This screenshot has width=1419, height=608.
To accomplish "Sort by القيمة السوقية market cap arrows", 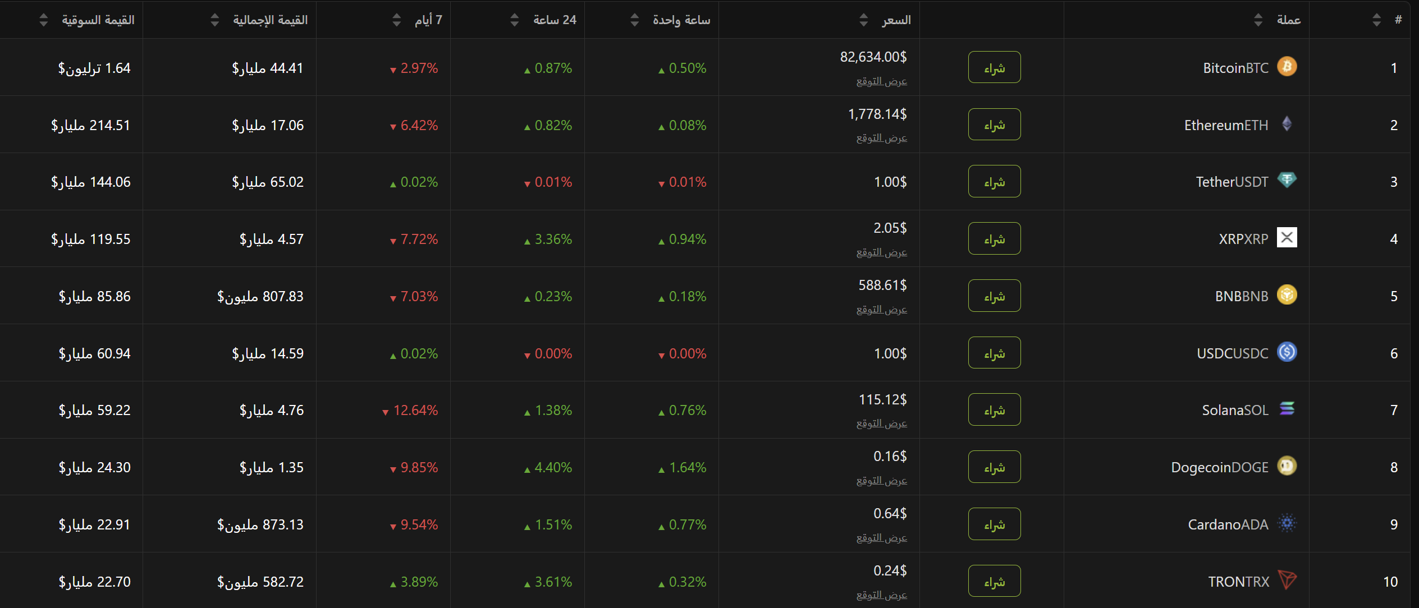I will click(44, 20).
